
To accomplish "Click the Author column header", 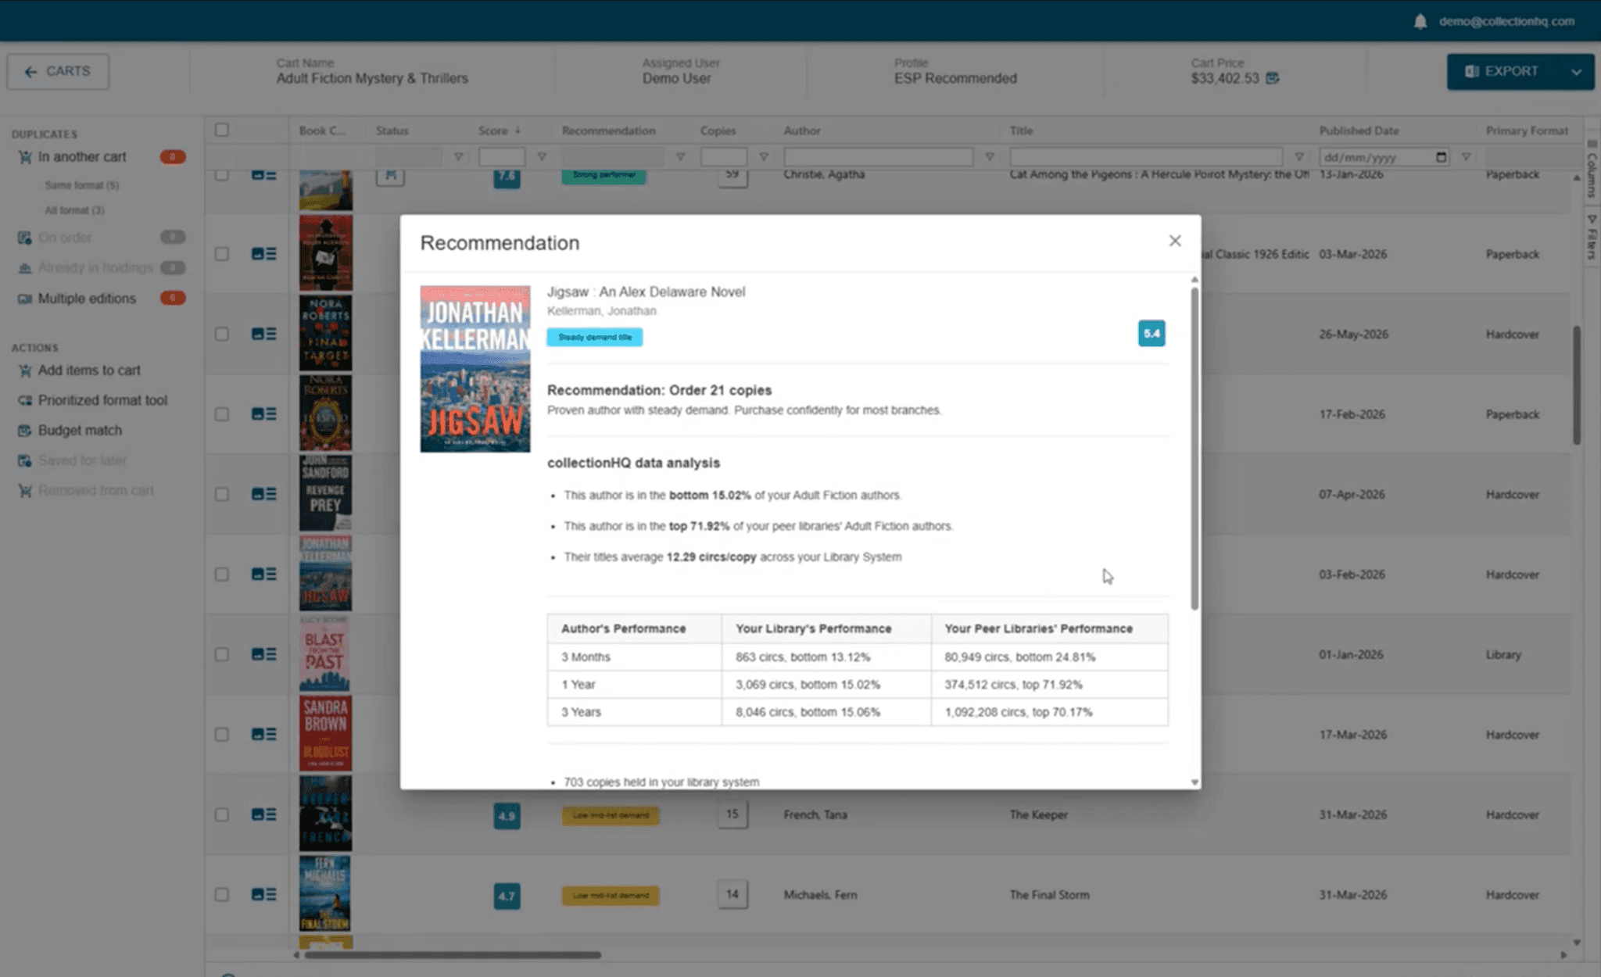I will (x=802, y=131).
